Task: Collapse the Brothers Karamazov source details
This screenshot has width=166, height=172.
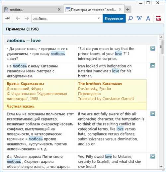Action: 153,66
